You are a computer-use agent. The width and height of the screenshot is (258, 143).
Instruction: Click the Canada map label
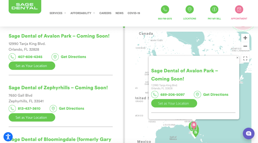(146, 34)
